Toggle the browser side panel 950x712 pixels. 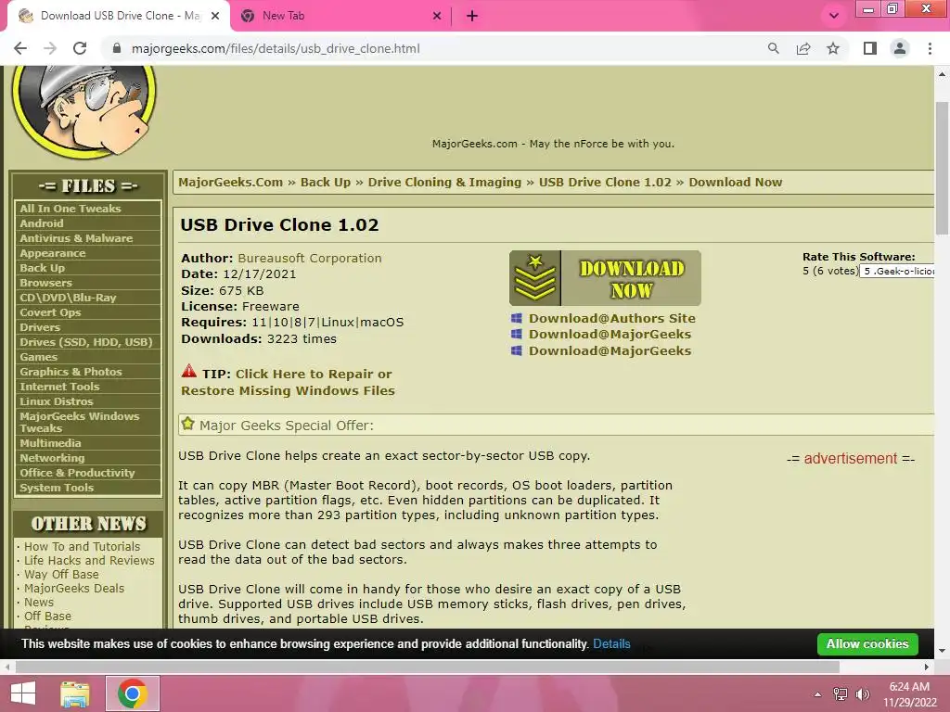(870, 48)
